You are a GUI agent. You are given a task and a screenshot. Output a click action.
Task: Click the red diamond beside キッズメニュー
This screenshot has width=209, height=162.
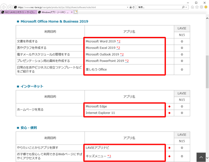click(x=169, y=156)
